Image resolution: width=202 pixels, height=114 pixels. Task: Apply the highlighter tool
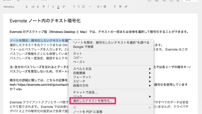click(64, 7)
